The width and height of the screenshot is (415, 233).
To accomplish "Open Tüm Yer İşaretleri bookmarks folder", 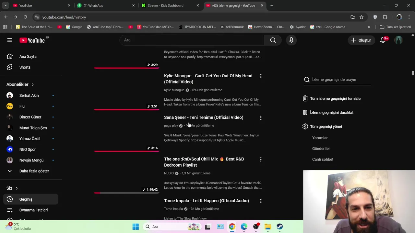I will 395,27.
